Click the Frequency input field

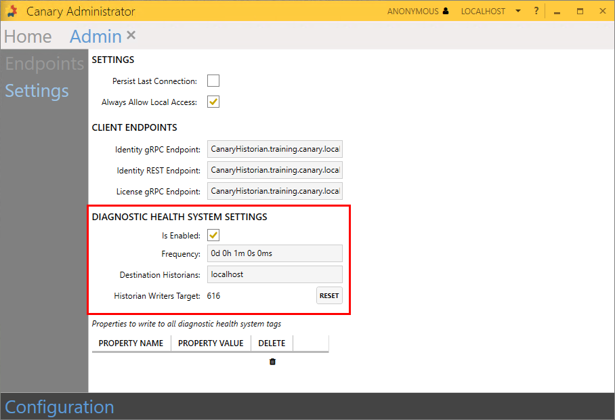[274, 253]
